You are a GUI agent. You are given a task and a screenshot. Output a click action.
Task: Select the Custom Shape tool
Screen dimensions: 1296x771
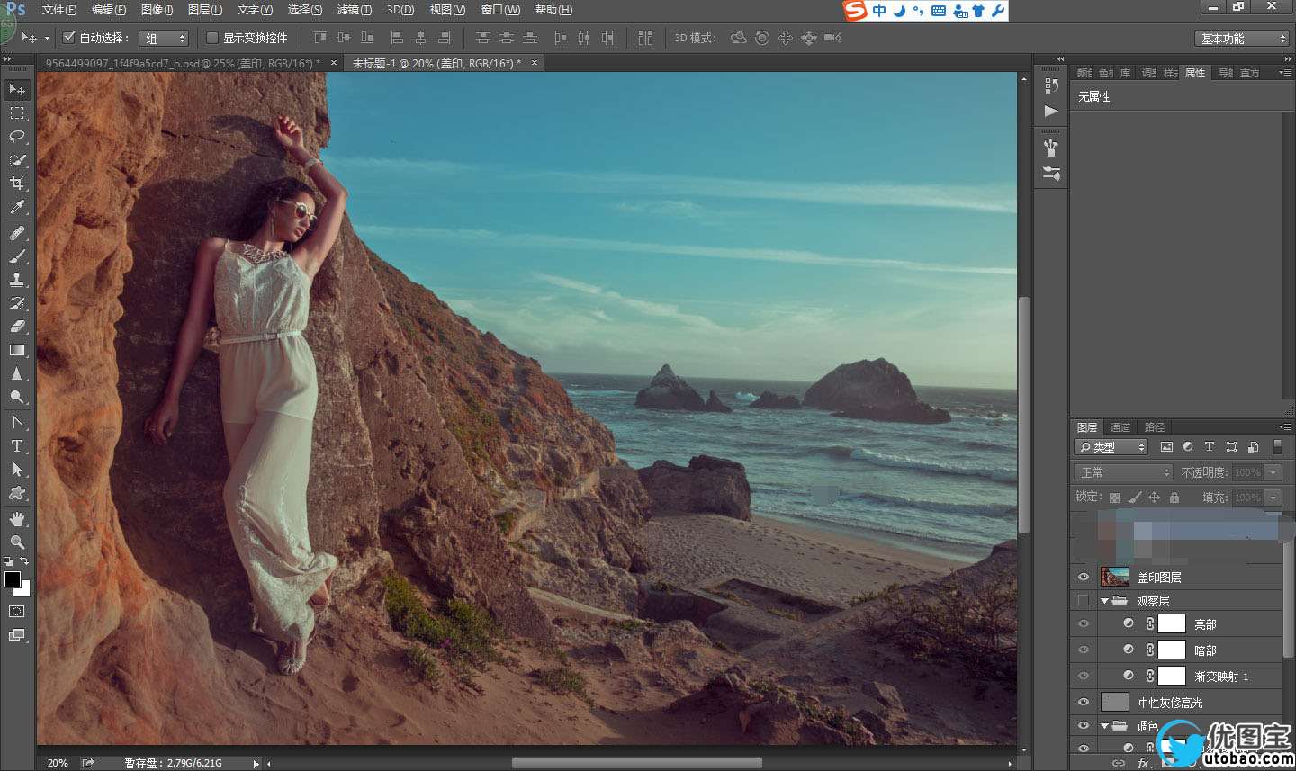coord(17,493)
